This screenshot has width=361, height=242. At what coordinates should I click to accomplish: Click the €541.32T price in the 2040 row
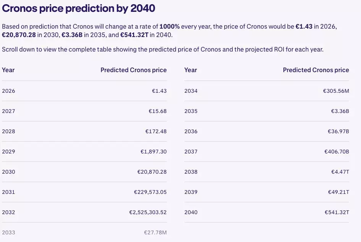(337, 212)
